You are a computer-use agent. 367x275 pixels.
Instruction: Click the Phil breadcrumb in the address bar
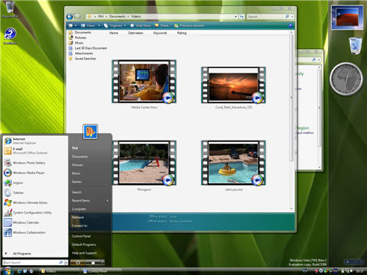(x=101, y=16)
